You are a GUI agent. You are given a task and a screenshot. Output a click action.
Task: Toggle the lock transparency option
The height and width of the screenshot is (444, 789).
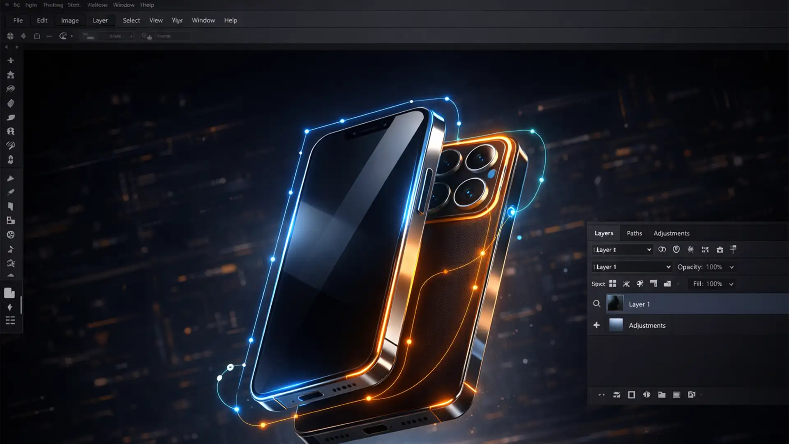[613, 284]
